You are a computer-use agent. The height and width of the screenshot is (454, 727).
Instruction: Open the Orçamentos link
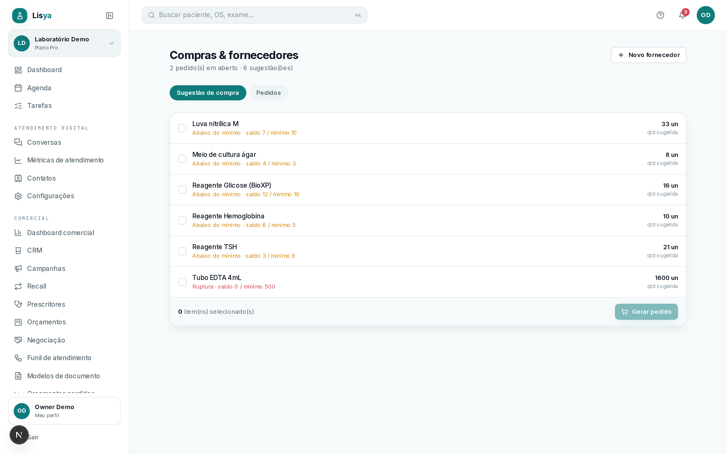[64, 322]
